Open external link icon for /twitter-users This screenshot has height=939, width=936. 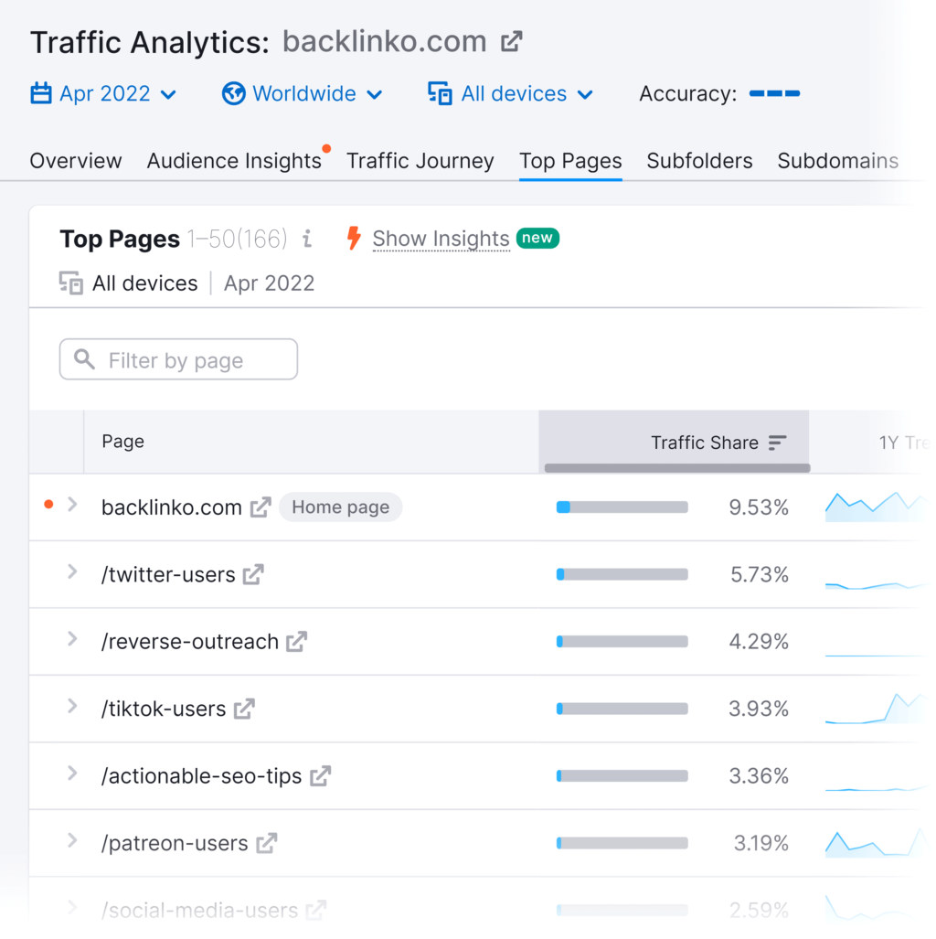tap(253, 574)
